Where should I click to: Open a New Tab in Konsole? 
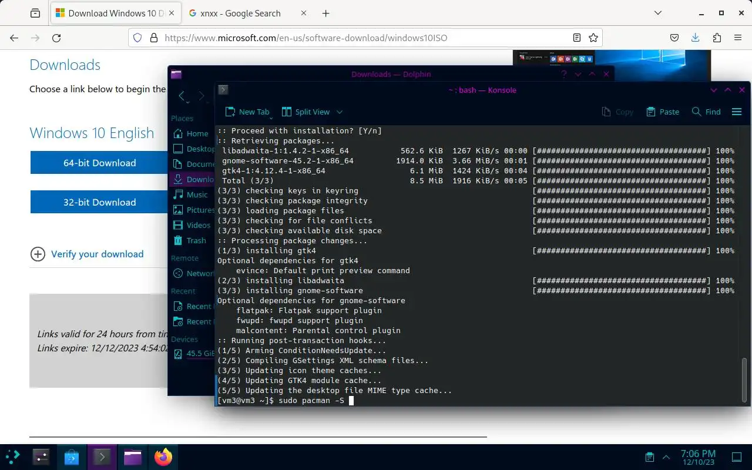[247, 112]
